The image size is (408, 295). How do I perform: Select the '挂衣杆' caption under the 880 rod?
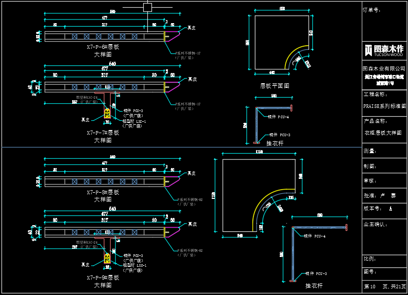pyautogui.click(x=314, y=286)
